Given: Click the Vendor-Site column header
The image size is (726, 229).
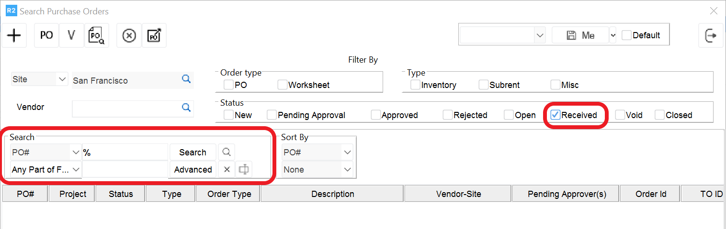Looking at the screenshot, I should (458, 194).
